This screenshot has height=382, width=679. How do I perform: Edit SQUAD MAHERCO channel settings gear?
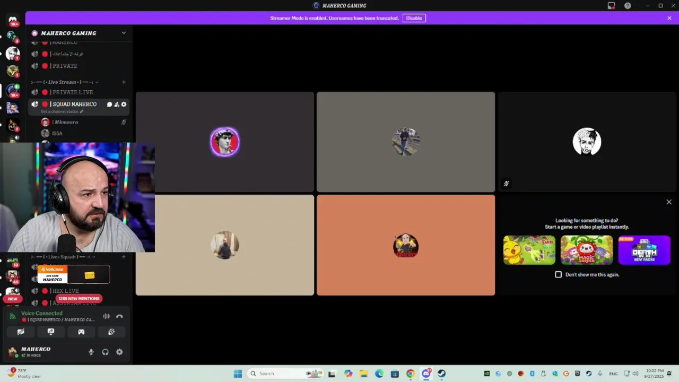coord(124,105)
